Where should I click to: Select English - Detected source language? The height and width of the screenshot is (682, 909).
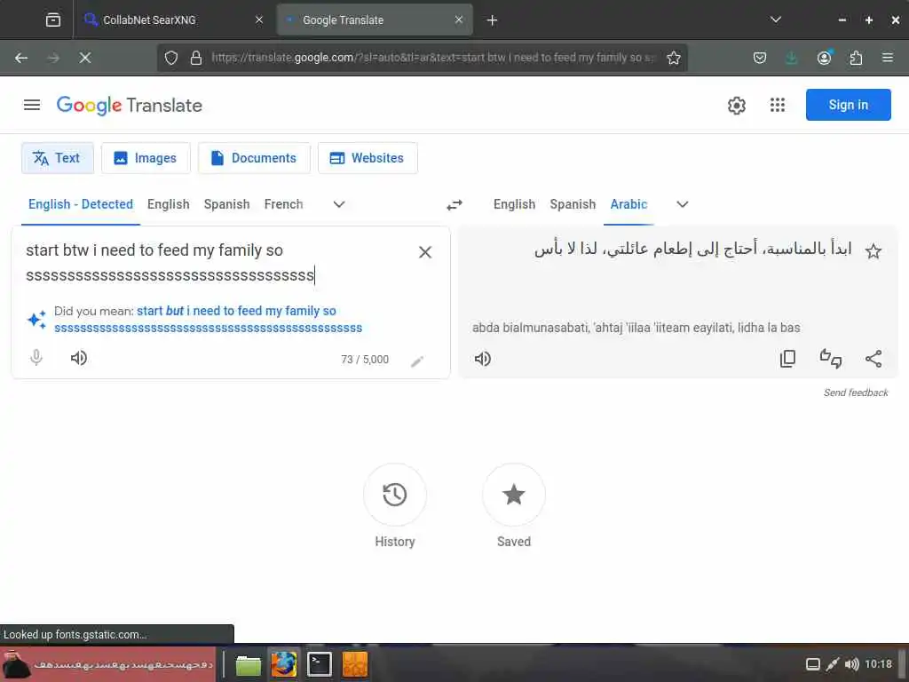(81, 204)
